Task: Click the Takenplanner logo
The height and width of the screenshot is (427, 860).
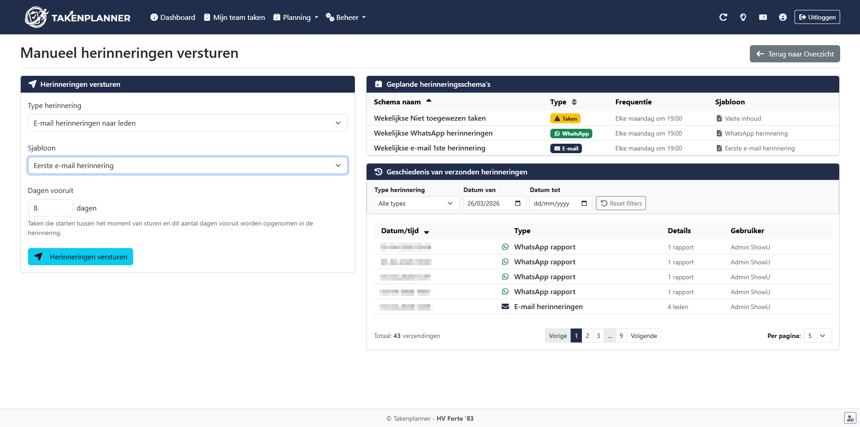Action: click(x=78, y=17)
